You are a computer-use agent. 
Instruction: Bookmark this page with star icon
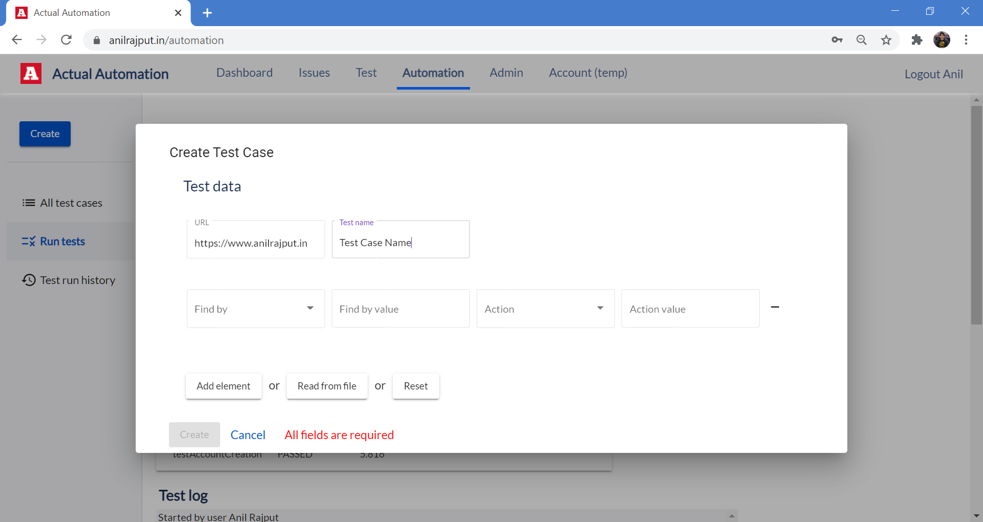(886, 40)
